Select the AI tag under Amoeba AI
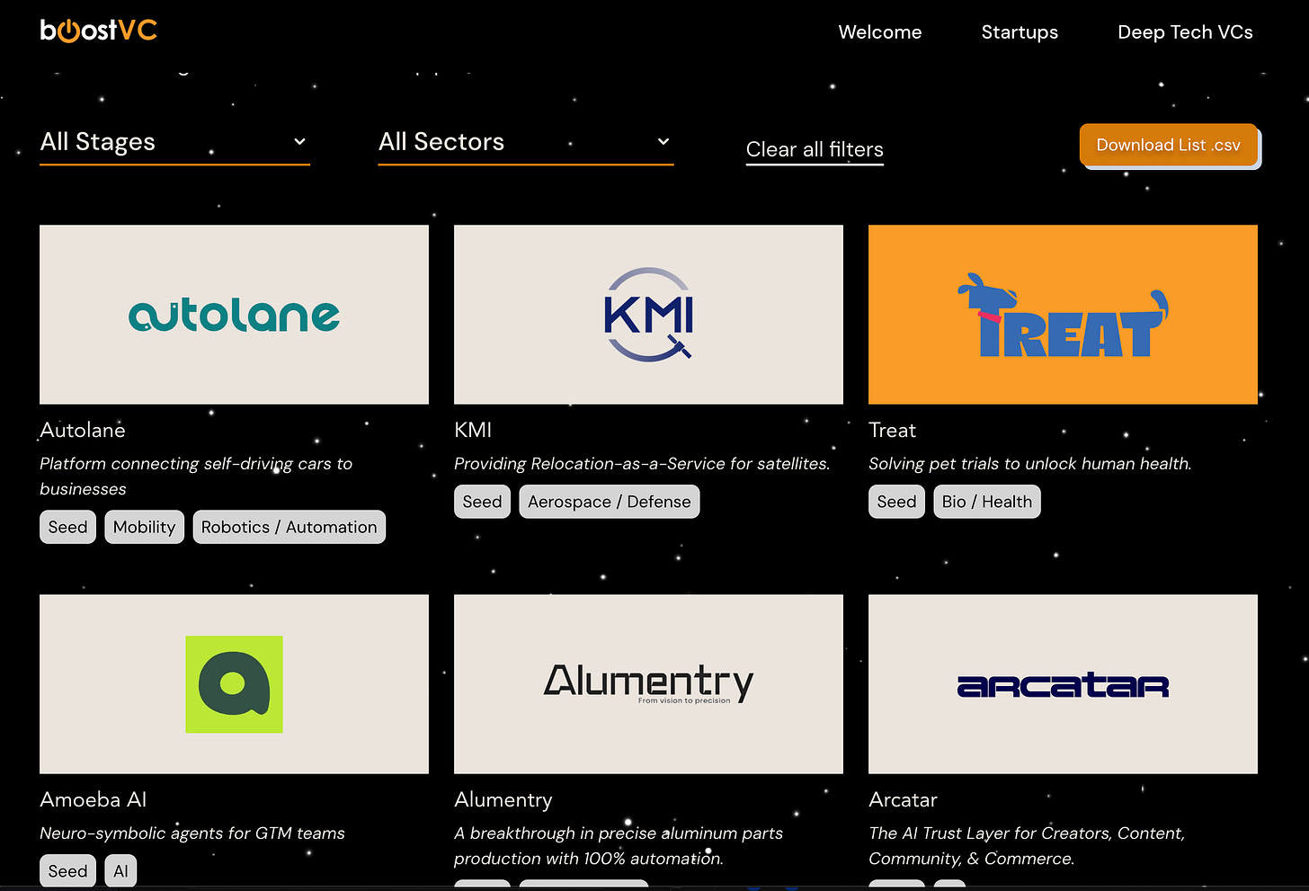The height and width of the screenshot is (891, 1309). click(120, 871)
